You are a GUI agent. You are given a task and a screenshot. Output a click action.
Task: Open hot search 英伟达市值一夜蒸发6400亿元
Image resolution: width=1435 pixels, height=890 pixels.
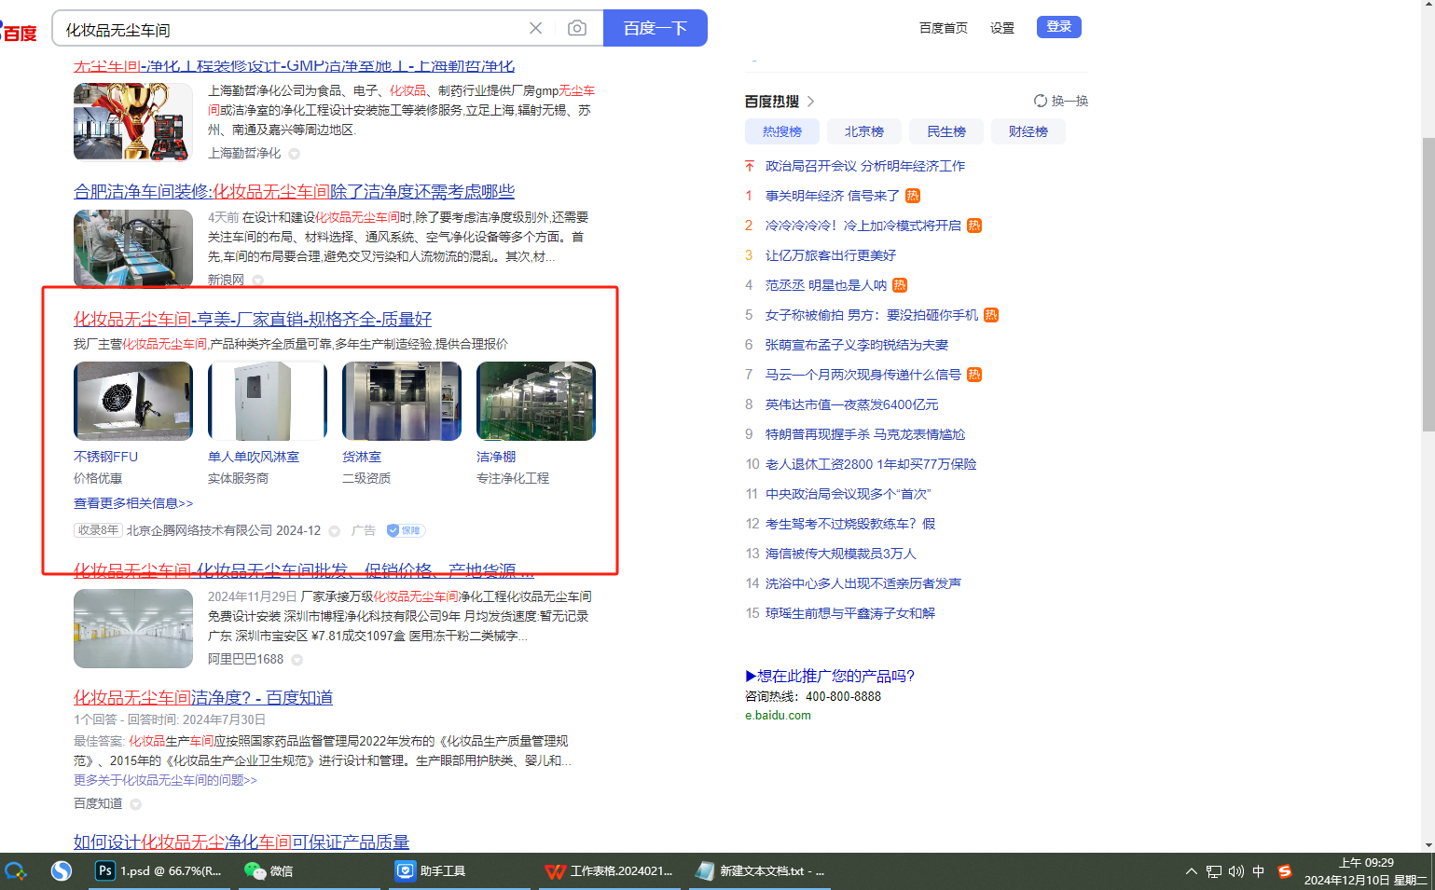852,404
